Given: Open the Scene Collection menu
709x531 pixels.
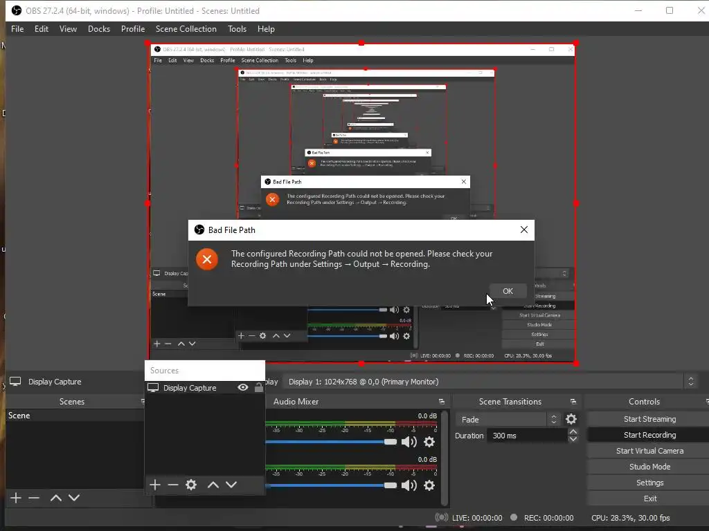Looking at the screenshot, I should (x=186, y=29).
